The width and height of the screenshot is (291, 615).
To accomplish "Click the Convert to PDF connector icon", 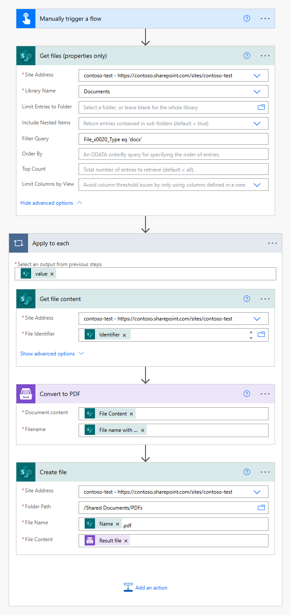I will 26,394.
